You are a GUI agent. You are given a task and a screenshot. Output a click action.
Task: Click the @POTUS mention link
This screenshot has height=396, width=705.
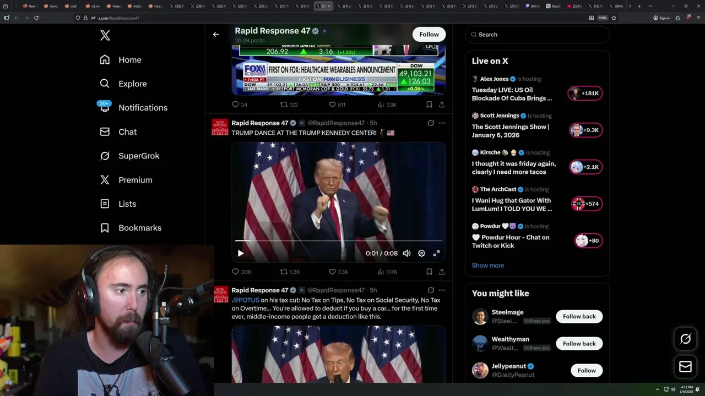(x=246, y=300)
